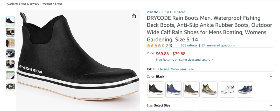Open the star rating popover arrow
Viewport: 280px width, 111px height.
[175, 45]
